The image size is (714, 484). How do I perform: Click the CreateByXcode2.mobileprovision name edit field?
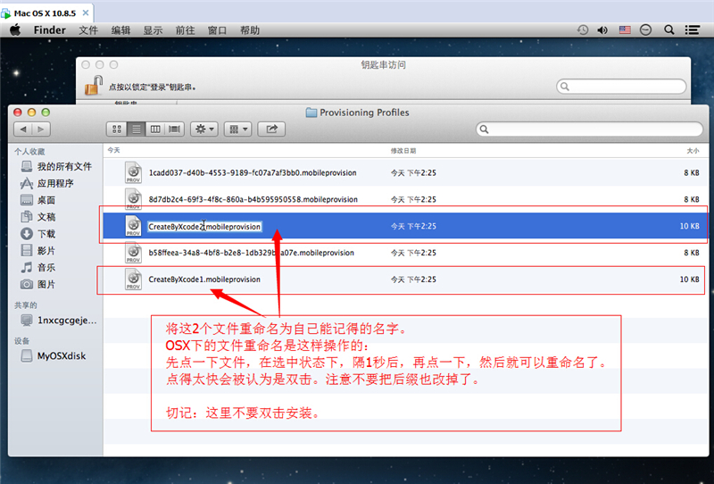(x=204, y=227)
